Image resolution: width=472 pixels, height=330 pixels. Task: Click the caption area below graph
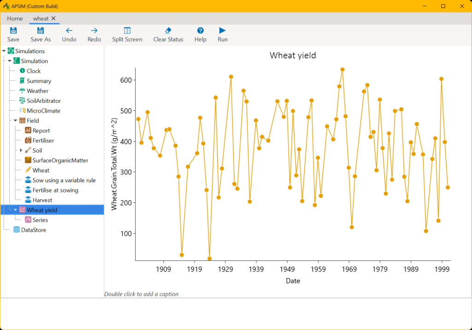[142, 294]
